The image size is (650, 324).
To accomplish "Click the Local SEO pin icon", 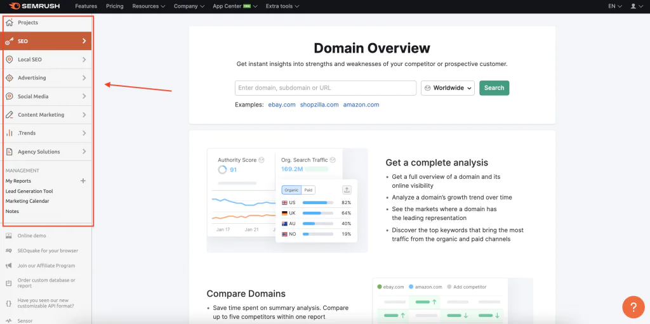I will click(10, 60).
